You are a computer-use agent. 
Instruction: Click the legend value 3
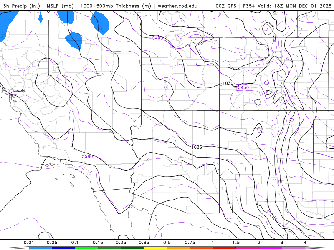click(282, 242)
